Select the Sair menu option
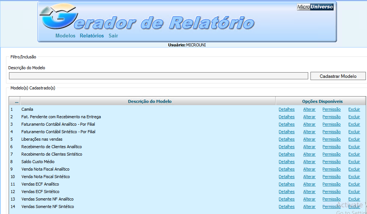This screenshot has height=214, width=367. click(113, 36)
